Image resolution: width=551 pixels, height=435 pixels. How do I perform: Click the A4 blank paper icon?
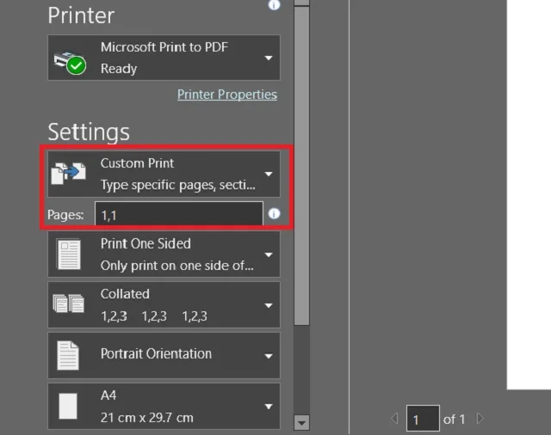68,407
